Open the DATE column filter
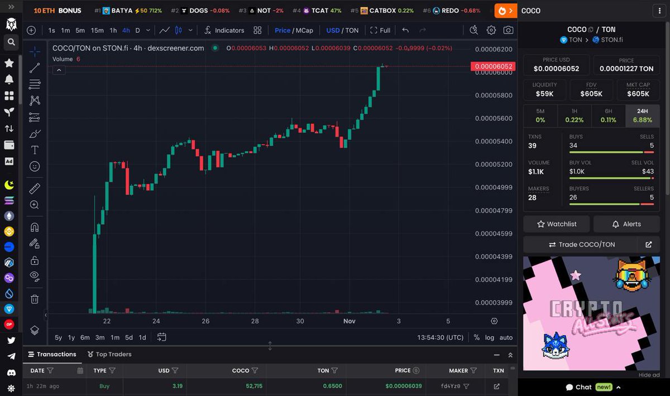 [x=50, y=370]
